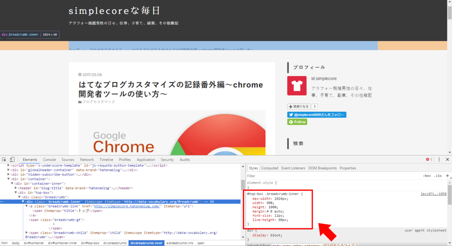Collapse the container-inner div node
The width and height of the screenshot is (452, 246).
12,183
